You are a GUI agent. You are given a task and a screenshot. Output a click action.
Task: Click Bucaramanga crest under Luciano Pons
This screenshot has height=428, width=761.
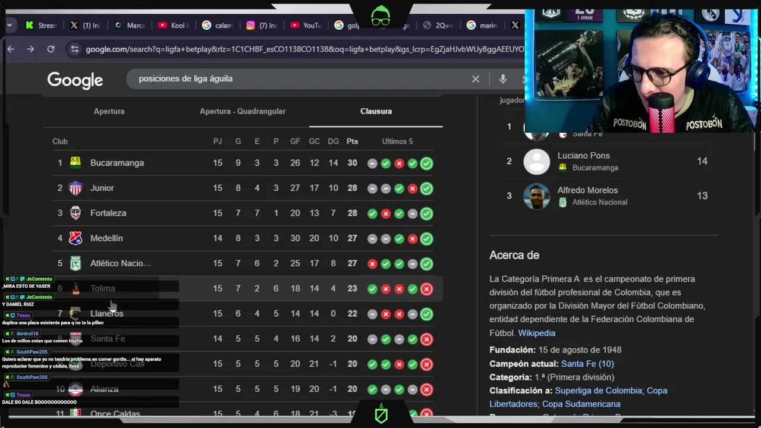coord(562,168)
